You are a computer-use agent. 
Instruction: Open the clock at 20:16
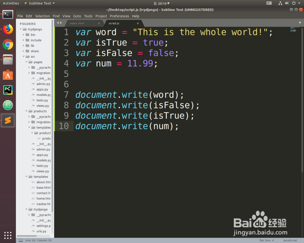161,3
